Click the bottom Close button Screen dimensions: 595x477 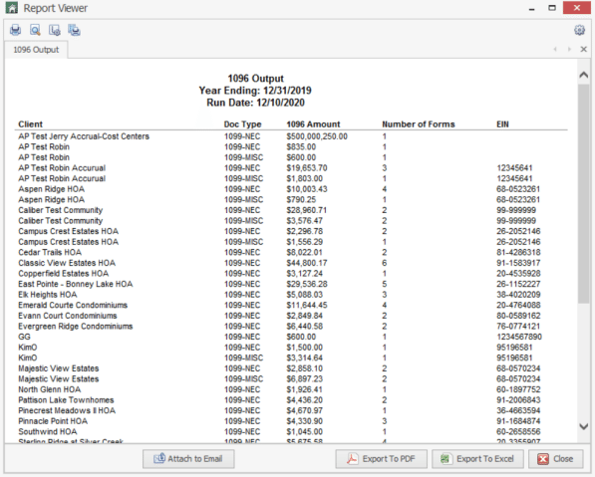(x=555, y=459)
